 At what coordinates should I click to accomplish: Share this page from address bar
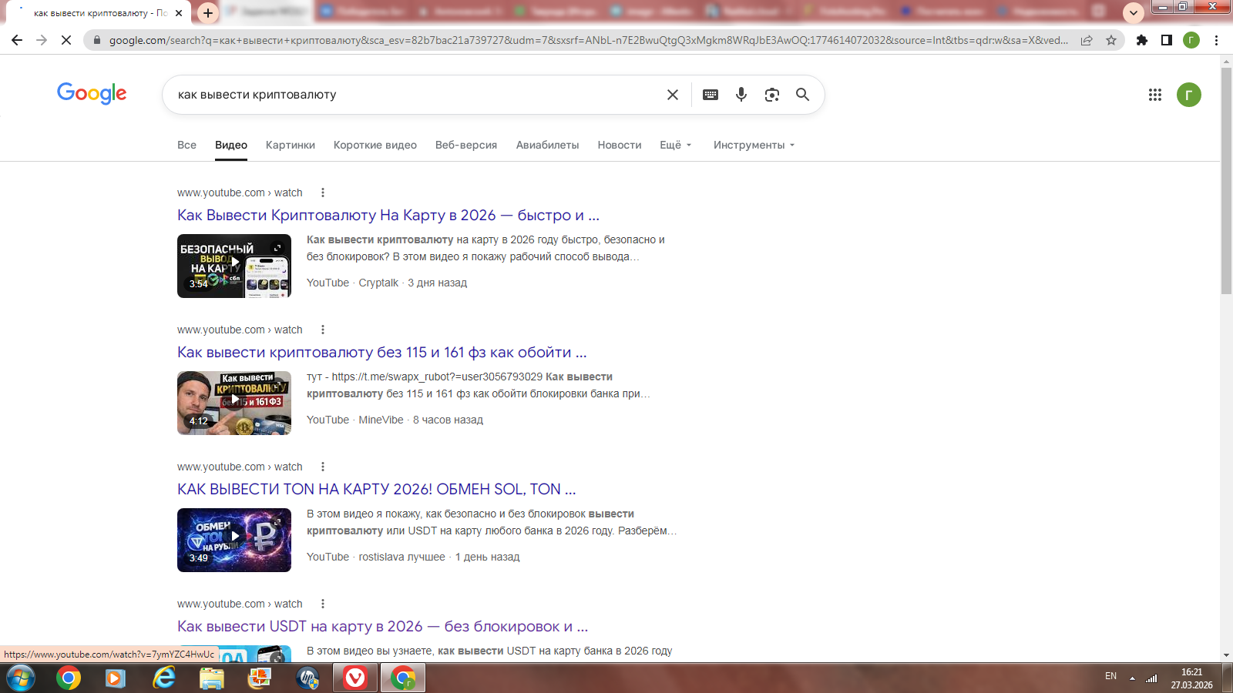tap(1087, 40)
